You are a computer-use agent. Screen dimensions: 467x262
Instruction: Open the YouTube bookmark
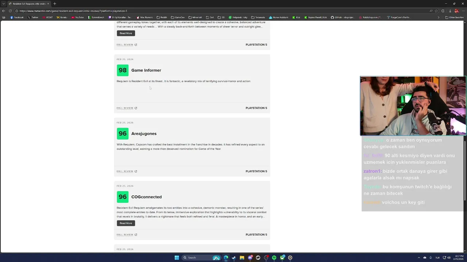(78, 17)
